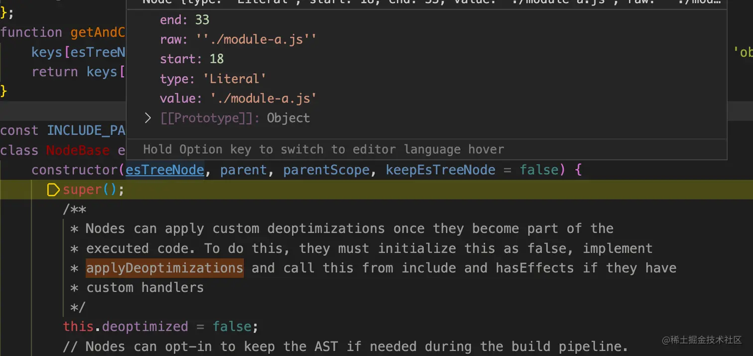Click the 'end: 33' property in hover
Screen dimensions: 753x356
[184, 20]
